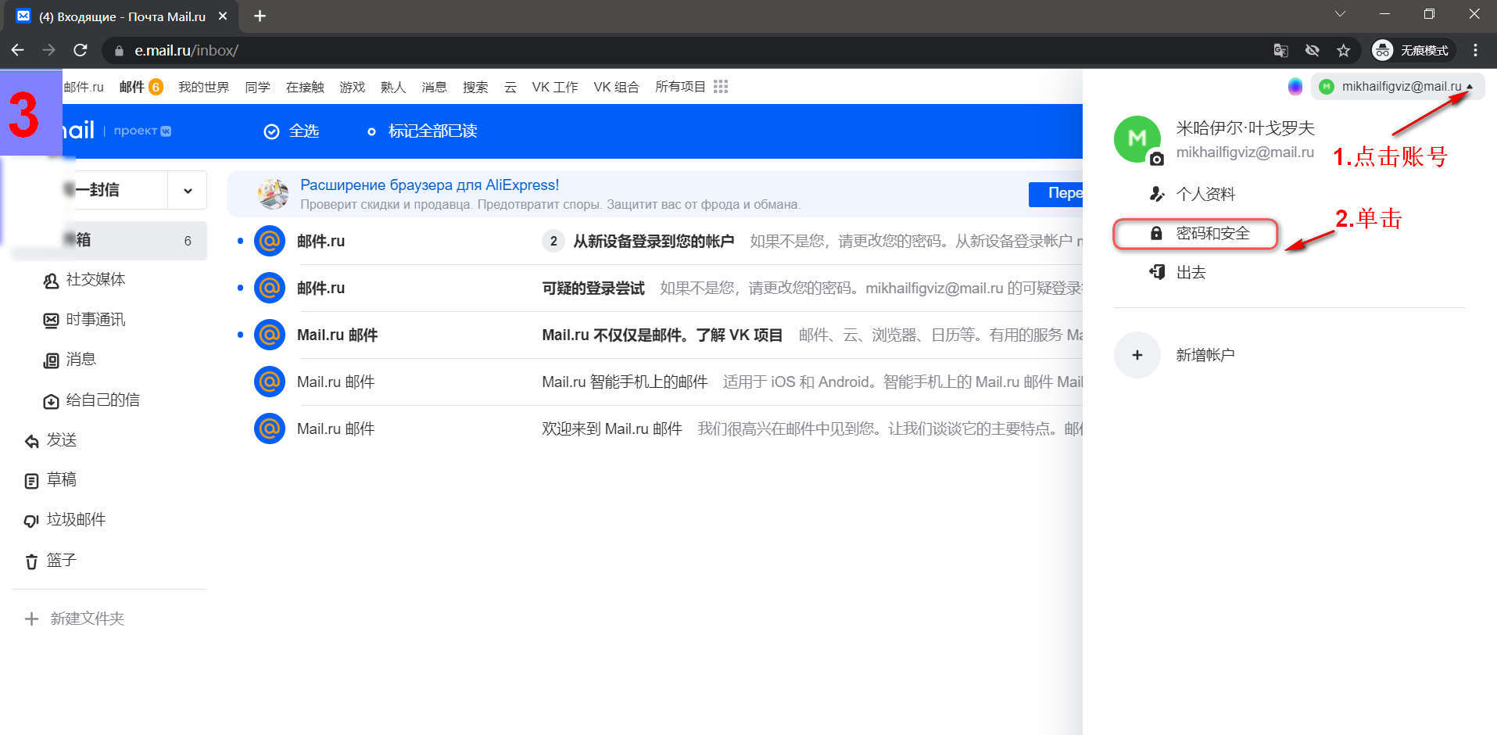Open the 邮件 tab with badge 6
This screenshot has width=1497, height=735.
[141, 87]
